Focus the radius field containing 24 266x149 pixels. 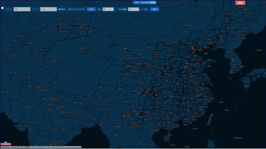[108, 9]
